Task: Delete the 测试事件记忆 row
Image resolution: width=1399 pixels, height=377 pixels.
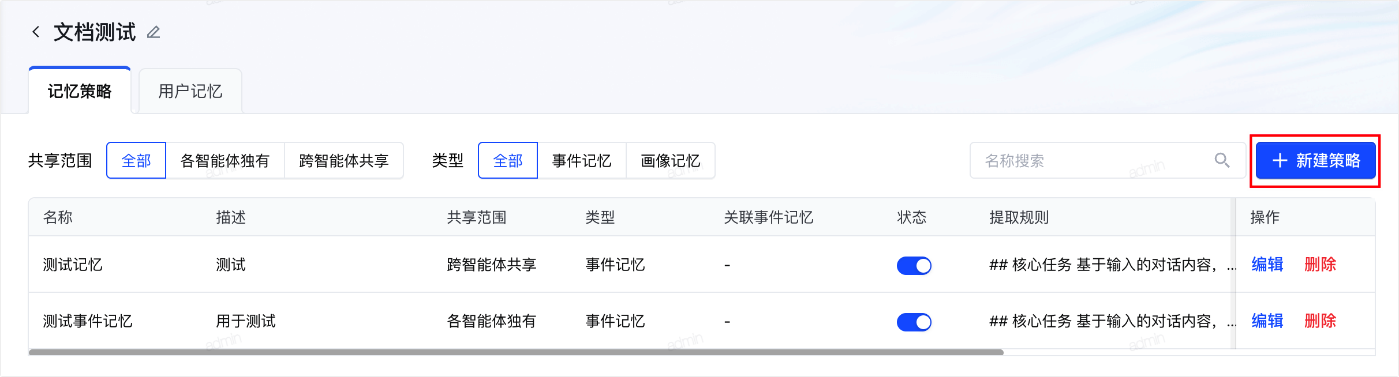Action: [1321, 321]
